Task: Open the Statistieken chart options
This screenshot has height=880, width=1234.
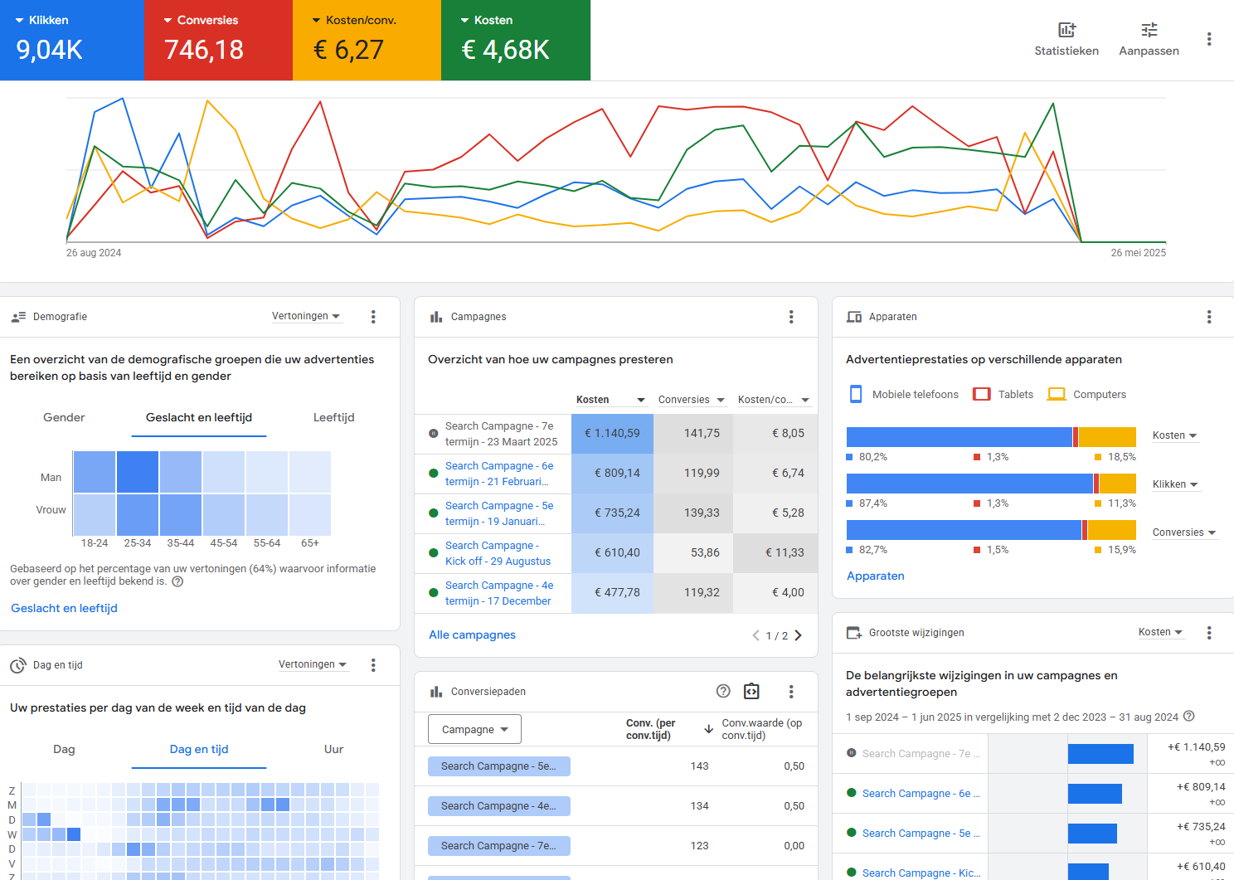Action: pos(1066,39)
